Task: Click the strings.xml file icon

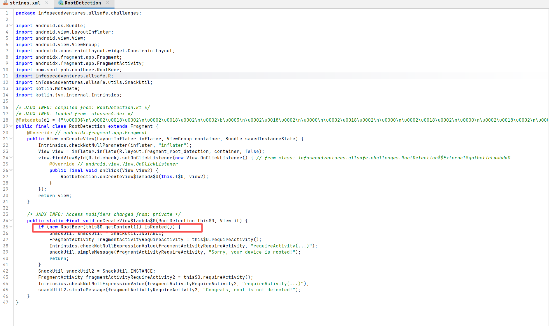Action: coord(5,3)
